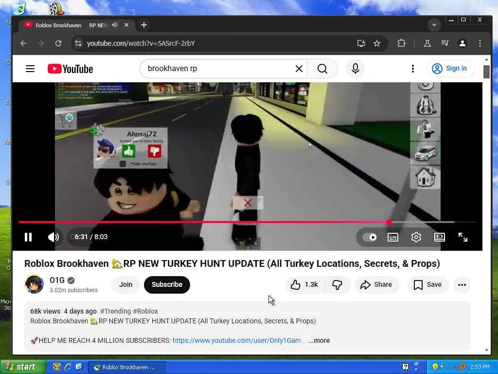Click the page scrollbar up arrow
Viewport: 498px width, 374px height.
pyautogui.click(x=486, y=59)
